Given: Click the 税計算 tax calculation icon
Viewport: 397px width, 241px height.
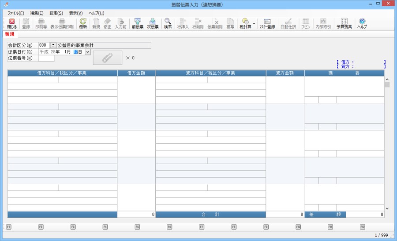Looking at the screenshot, I should pos(245,23).
